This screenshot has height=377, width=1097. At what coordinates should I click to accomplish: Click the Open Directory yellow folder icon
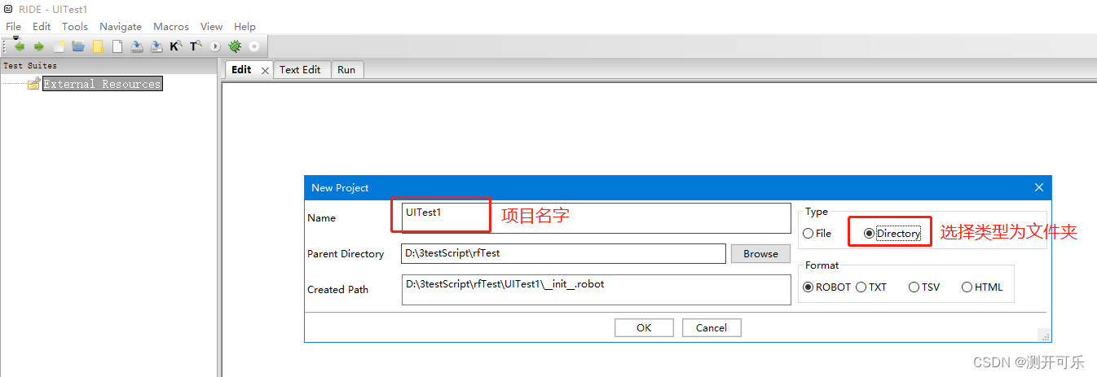pos(98,46)
